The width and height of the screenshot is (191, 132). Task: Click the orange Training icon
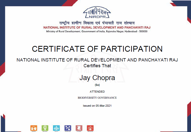click(34, 128)
